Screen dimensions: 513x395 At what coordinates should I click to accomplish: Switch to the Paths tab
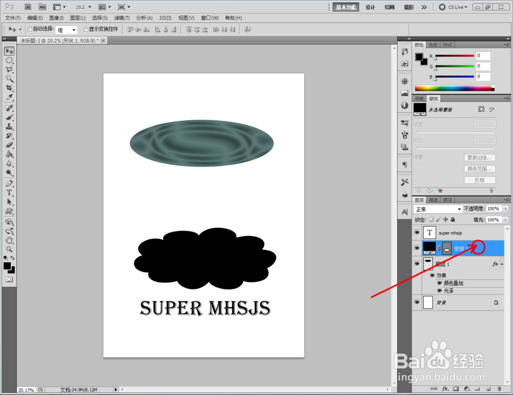(x=447, y=200)
